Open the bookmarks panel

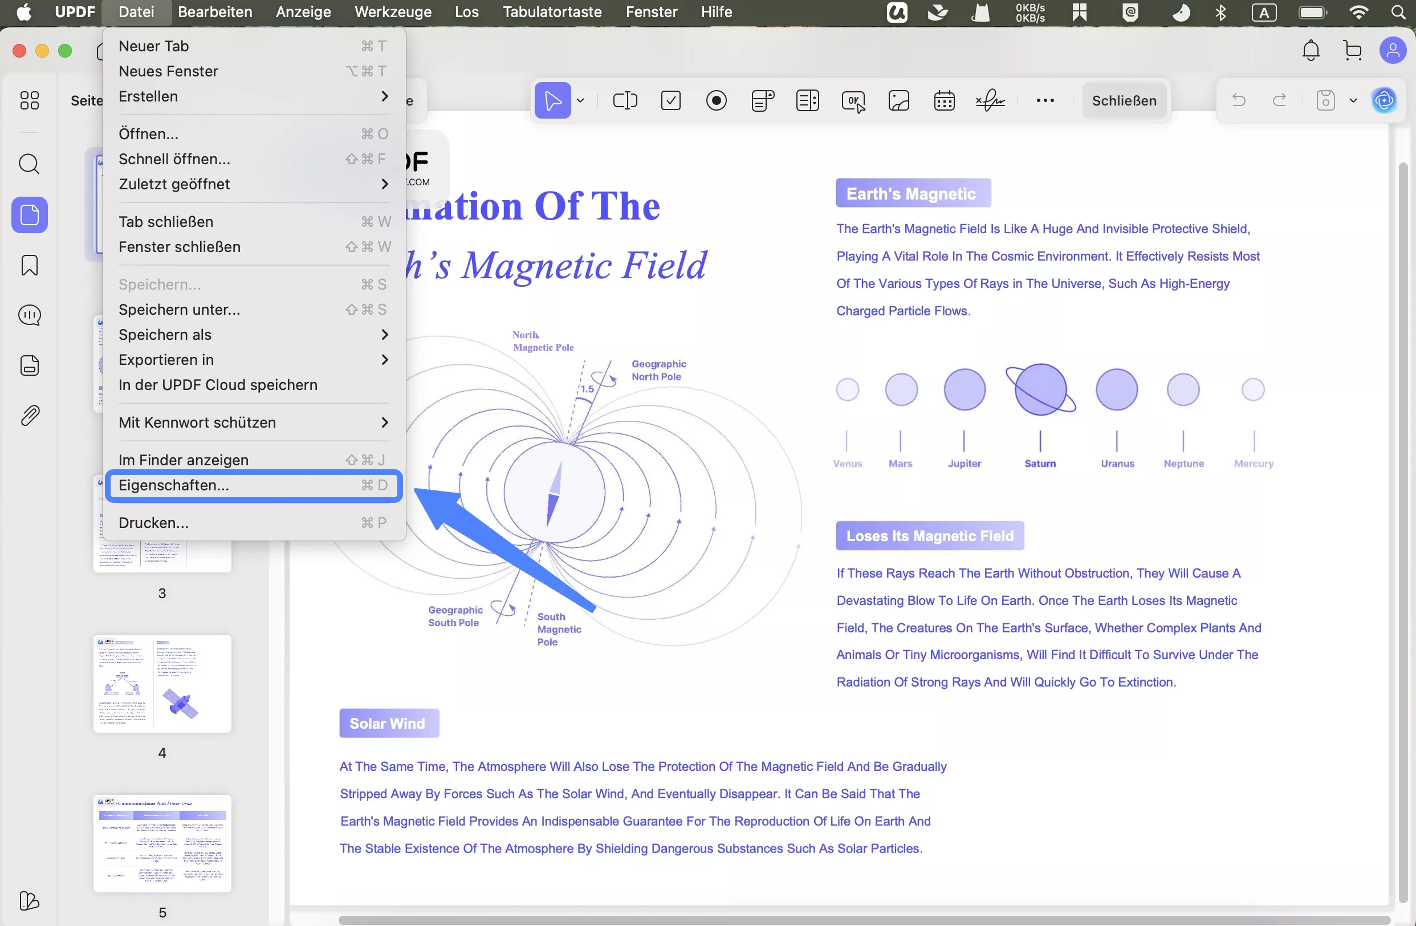point(29,265)
